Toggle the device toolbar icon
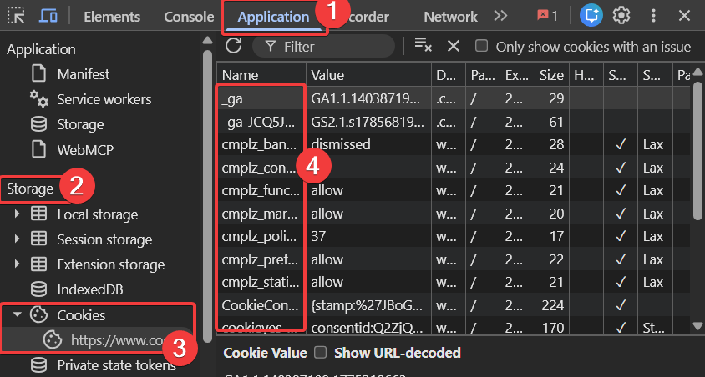 [48, 16]
